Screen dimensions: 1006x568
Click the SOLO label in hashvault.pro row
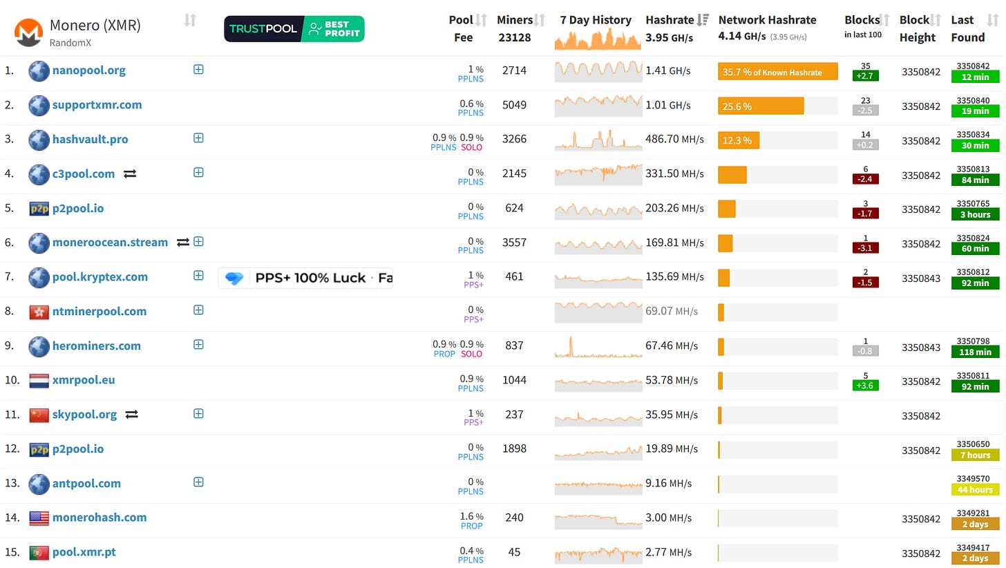pos(471,147)
